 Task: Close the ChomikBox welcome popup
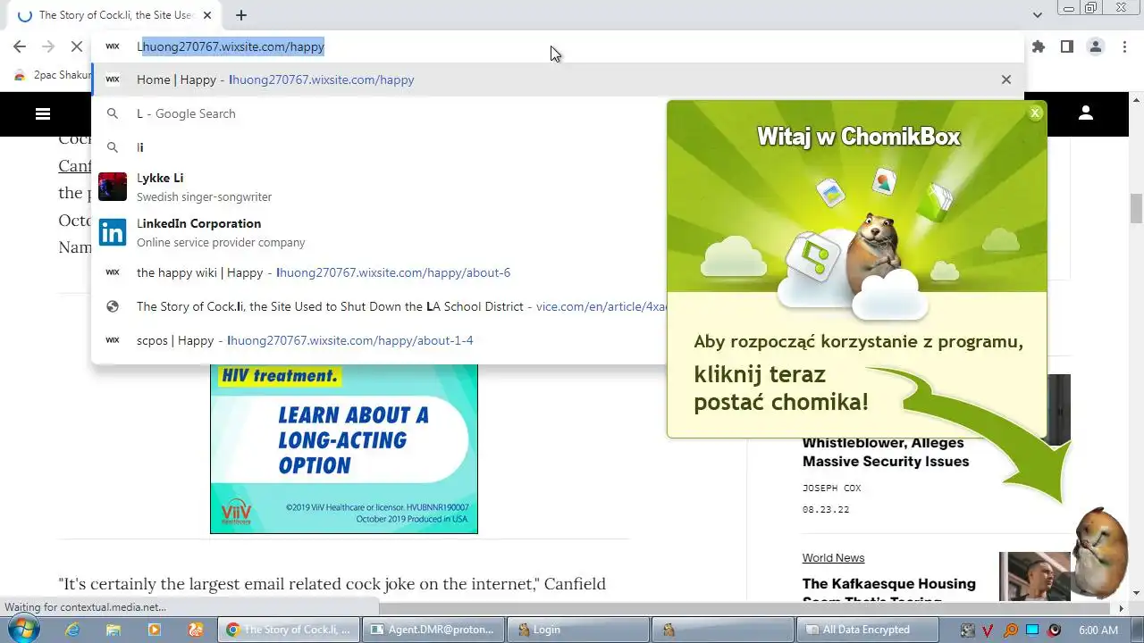click(1035, 113)
